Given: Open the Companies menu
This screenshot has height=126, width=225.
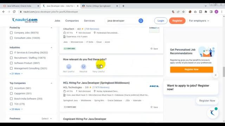Looking at the screenshot, I should (x=72, y=21).
